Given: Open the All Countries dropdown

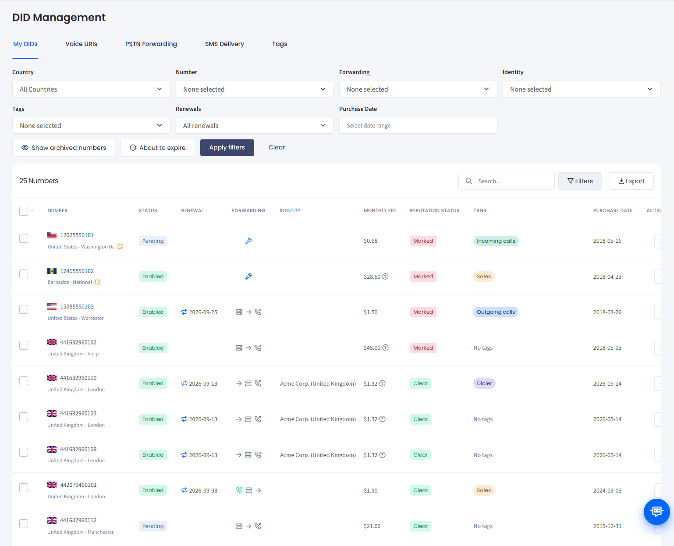Looking at the screenshot, I should click(x=91, y=89).
